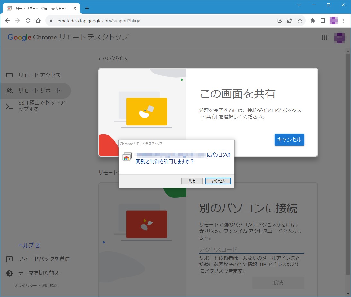This screenshot has width=351, height=297.
Task: Click the blue キャンセル button on share card
Action: click(x=289, y=140)
